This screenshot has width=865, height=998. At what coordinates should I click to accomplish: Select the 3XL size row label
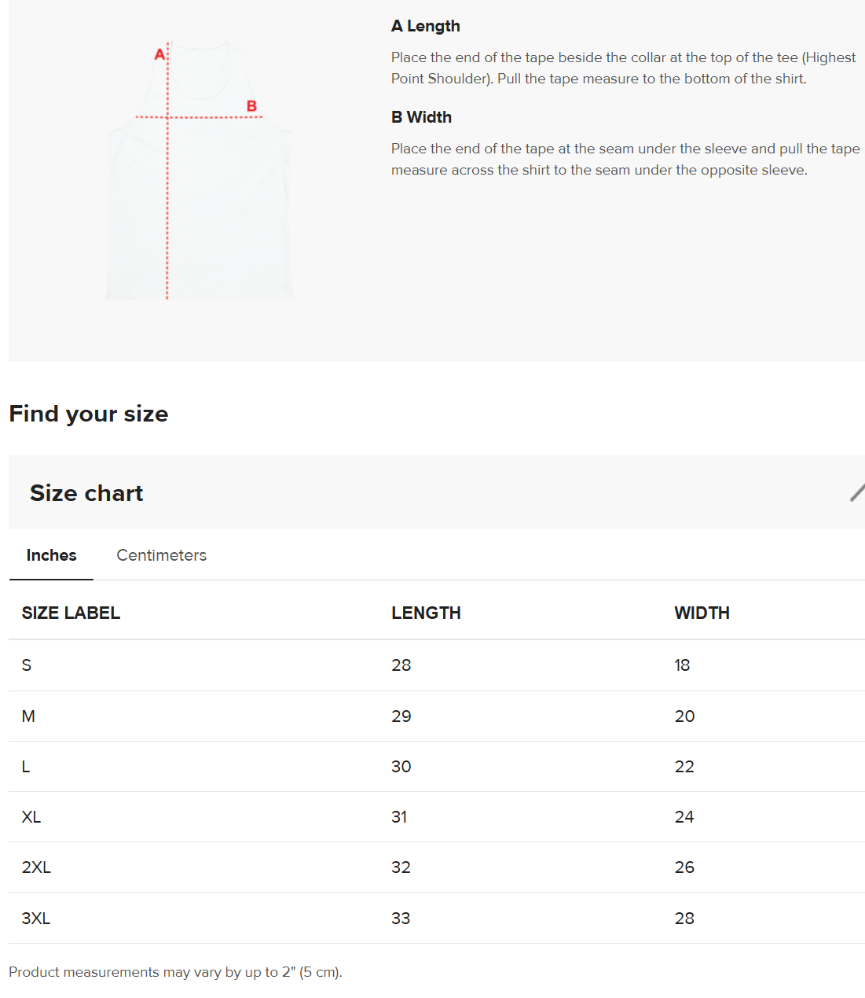(x=36, y=919)
